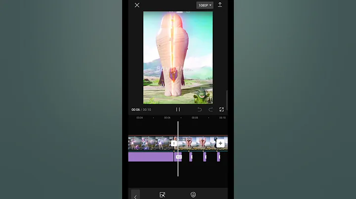Tap the transition marker between clips
The width and height of the screenshot is (356, 199).
click(x=174, y=143)
